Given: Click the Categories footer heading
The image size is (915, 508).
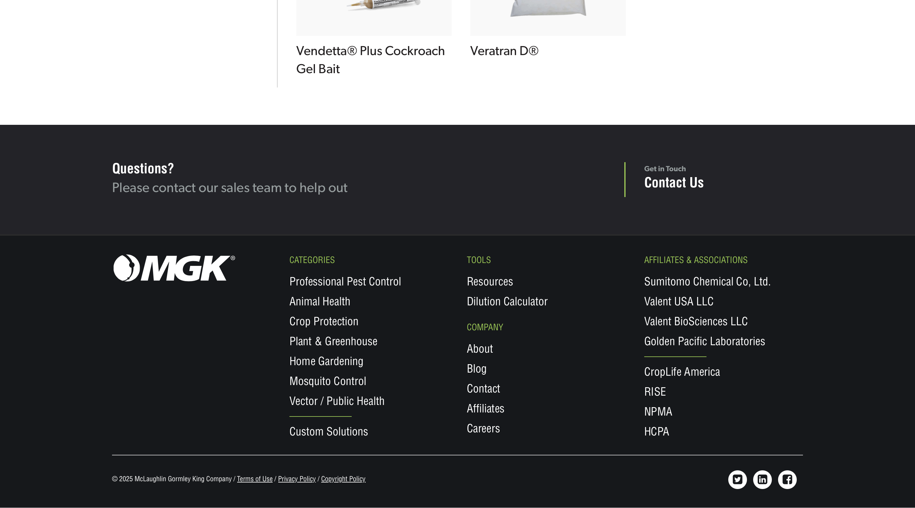Looking at the screenshot, I should 312,260.
